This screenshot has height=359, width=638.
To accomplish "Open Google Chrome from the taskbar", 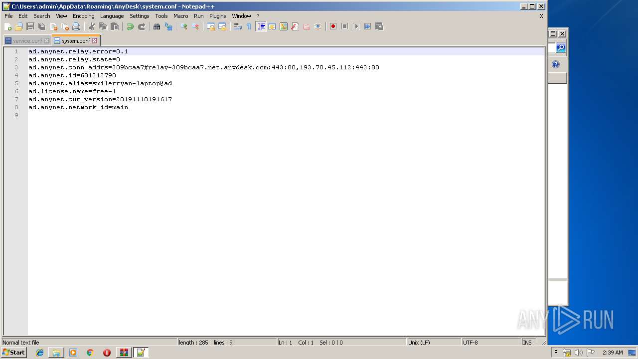I will click(x=90, y=353).
